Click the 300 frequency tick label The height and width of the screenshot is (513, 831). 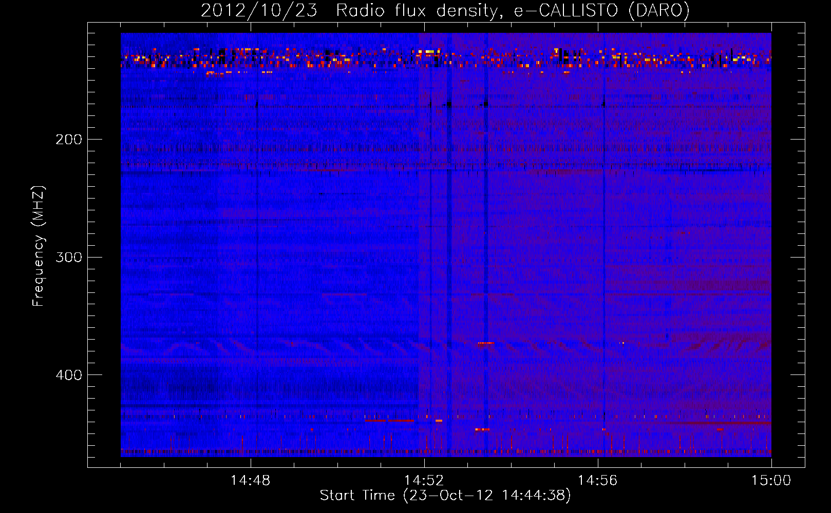coord(69,257)
